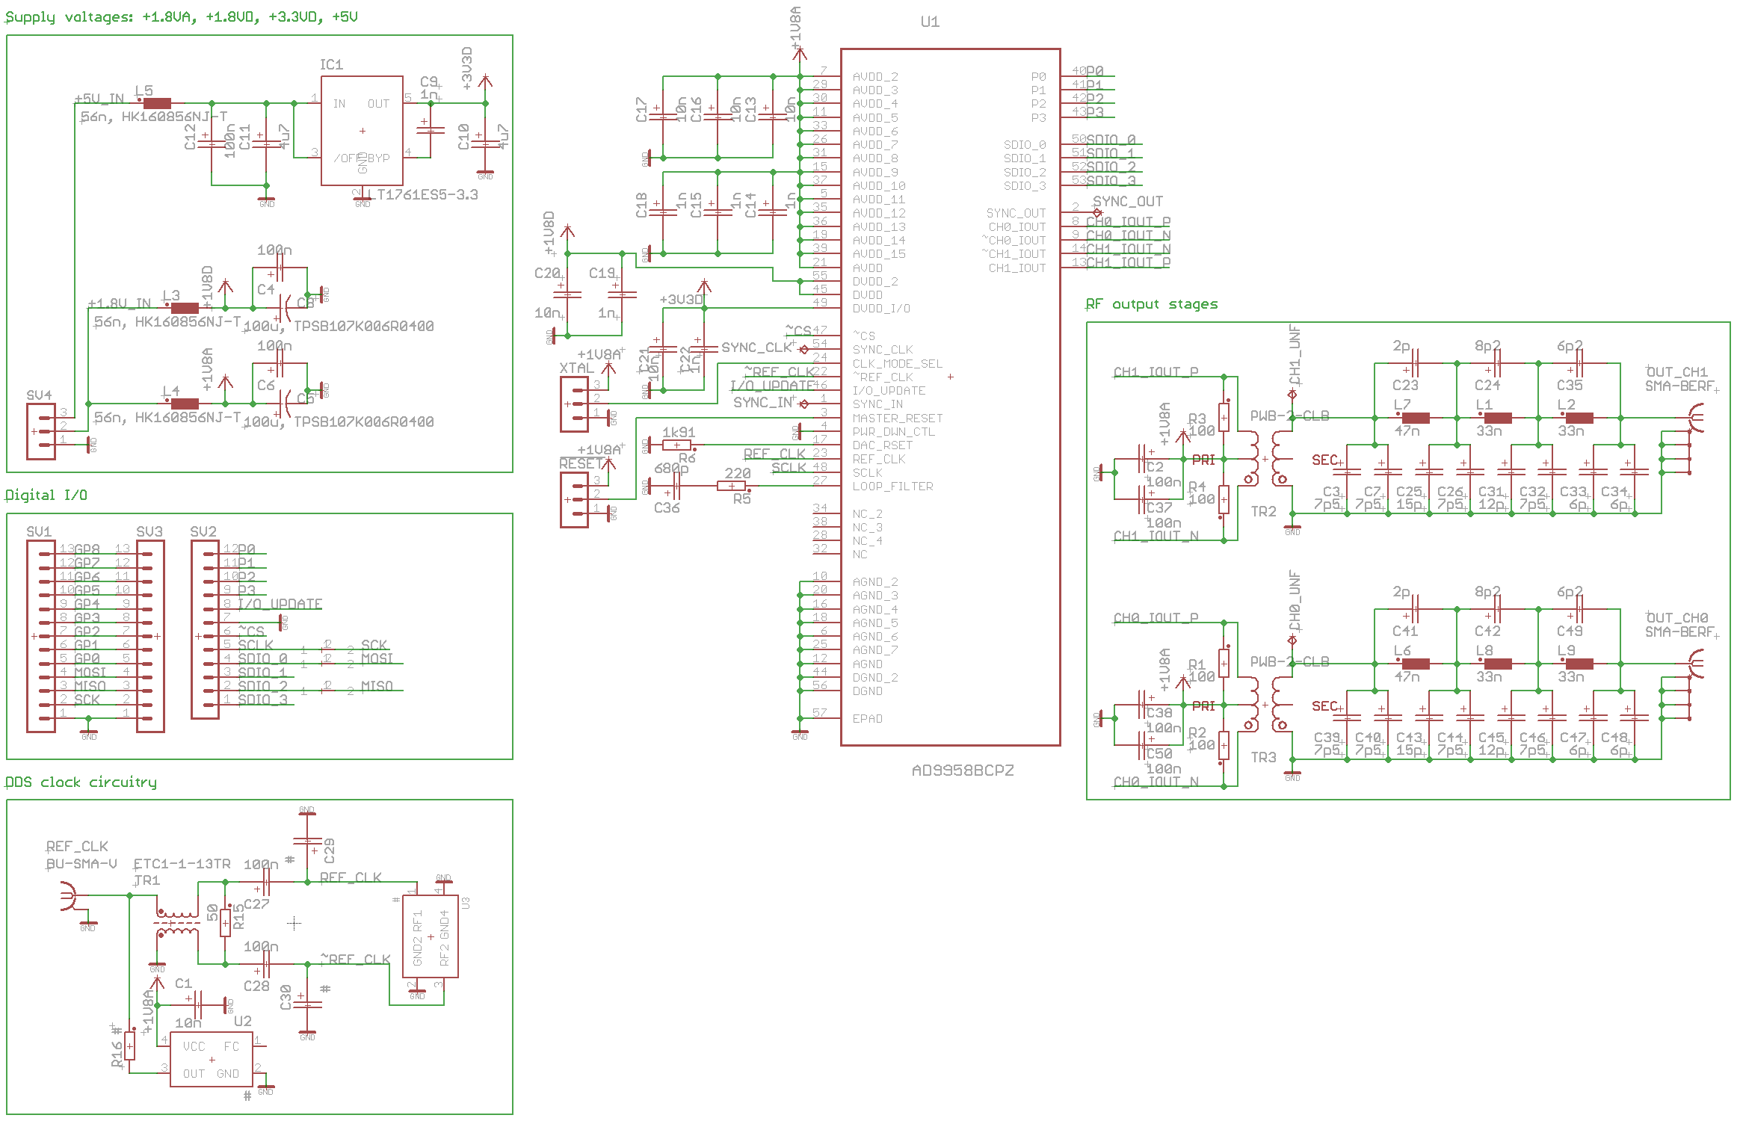Select the C29 capacitor designator
1740x1124 pixels.
330,850
